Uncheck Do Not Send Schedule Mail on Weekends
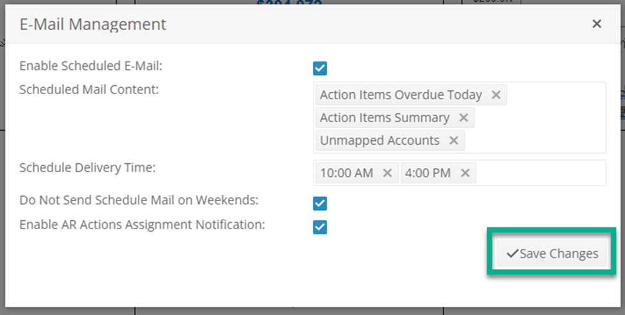The width and height of the screenshot is (625, 315). (320, 204)
